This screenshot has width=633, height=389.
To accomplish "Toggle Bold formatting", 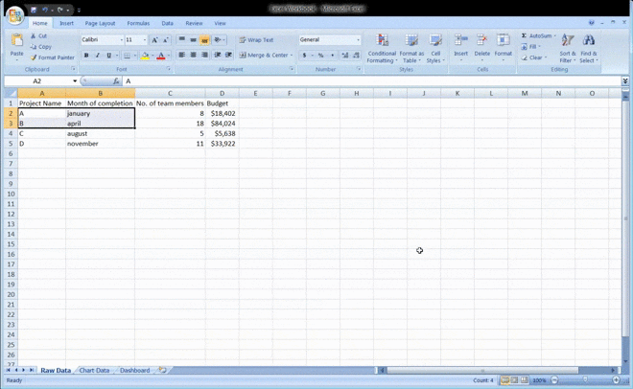I will [86, 56].
